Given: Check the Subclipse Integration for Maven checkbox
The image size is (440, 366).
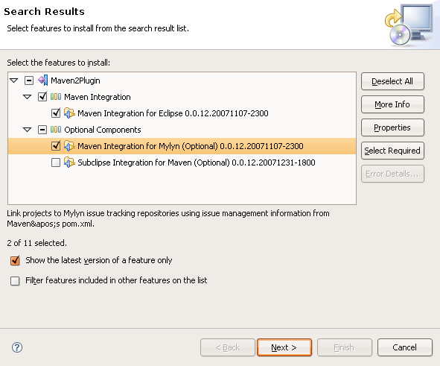Looking at the screenshot, I should click(56, 163).
